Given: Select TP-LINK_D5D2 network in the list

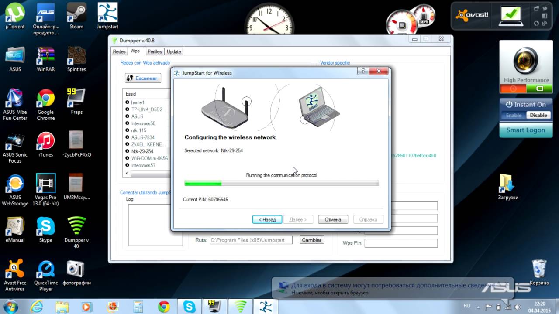Looking at the screenshot, I should 147,109.
